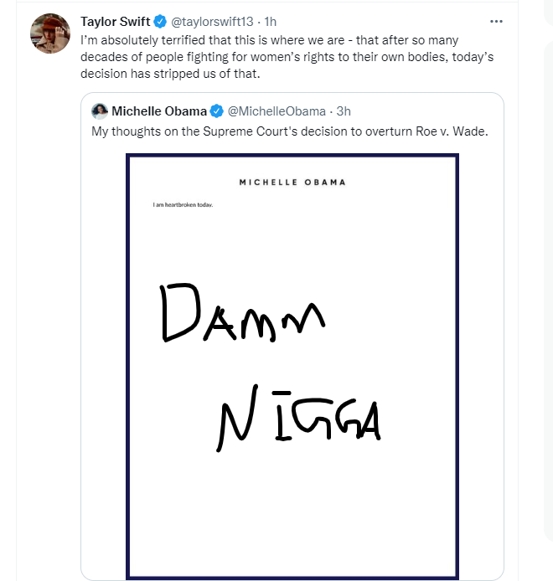Open the attached statement image

292,367
